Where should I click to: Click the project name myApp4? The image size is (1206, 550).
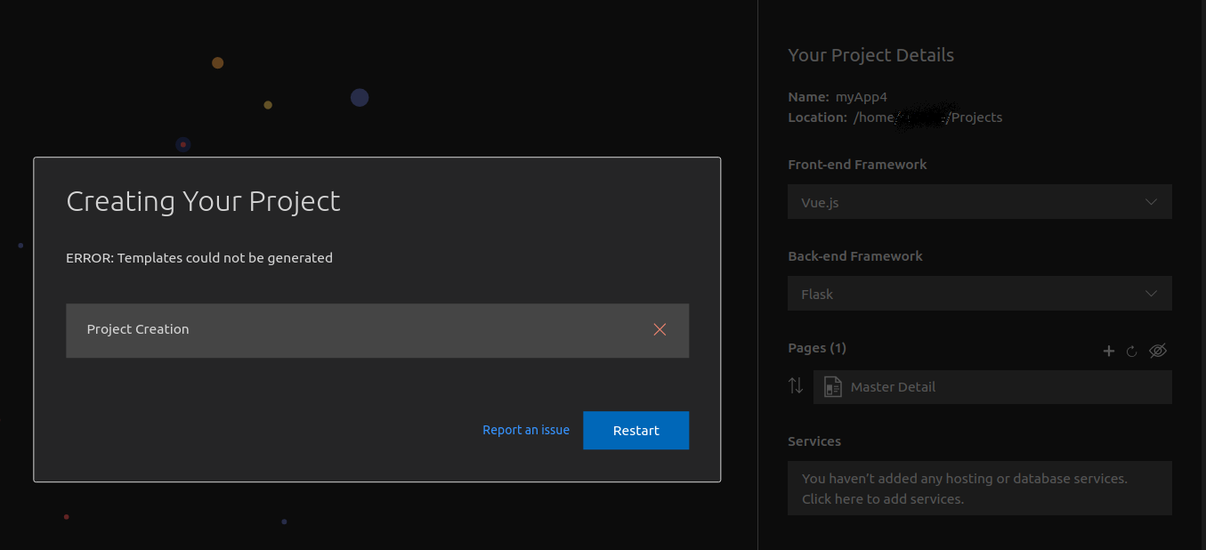point(861,97)
